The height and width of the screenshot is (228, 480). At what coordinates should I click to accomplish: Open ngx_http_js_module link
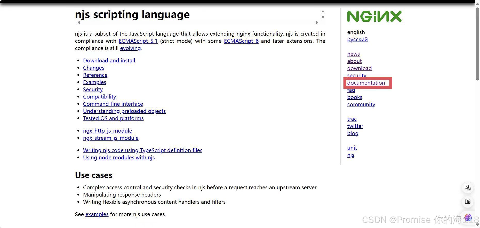click(x=108, y=131)
